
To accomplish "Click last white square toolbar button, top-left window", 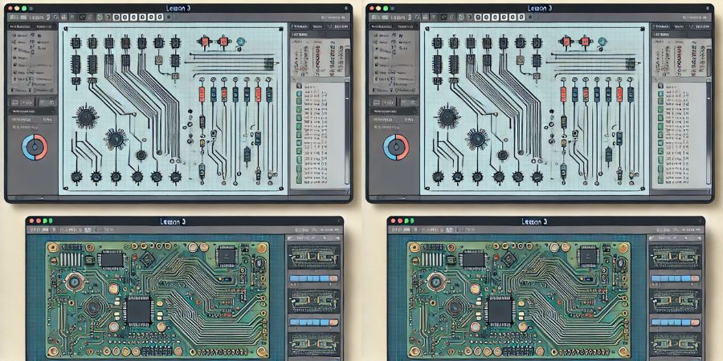I will coord(160,17).
